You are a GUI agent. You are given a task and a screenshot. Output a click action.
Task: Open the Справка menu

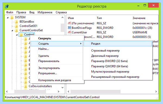pos(61,12)
